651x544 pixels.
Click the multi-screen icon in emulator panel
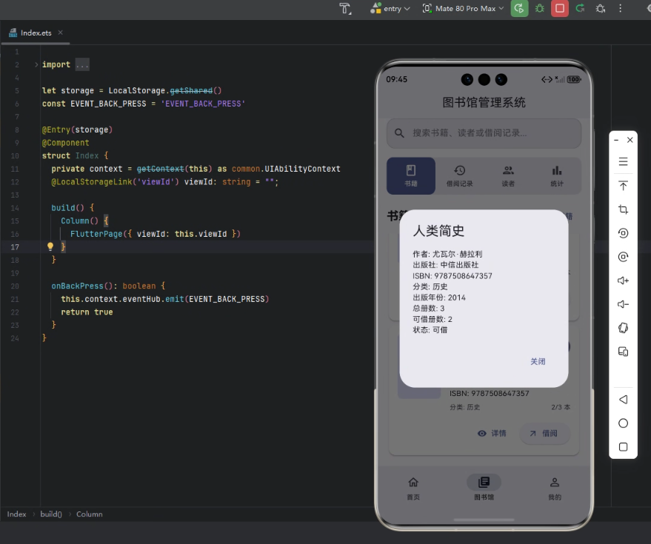(623, 352)
